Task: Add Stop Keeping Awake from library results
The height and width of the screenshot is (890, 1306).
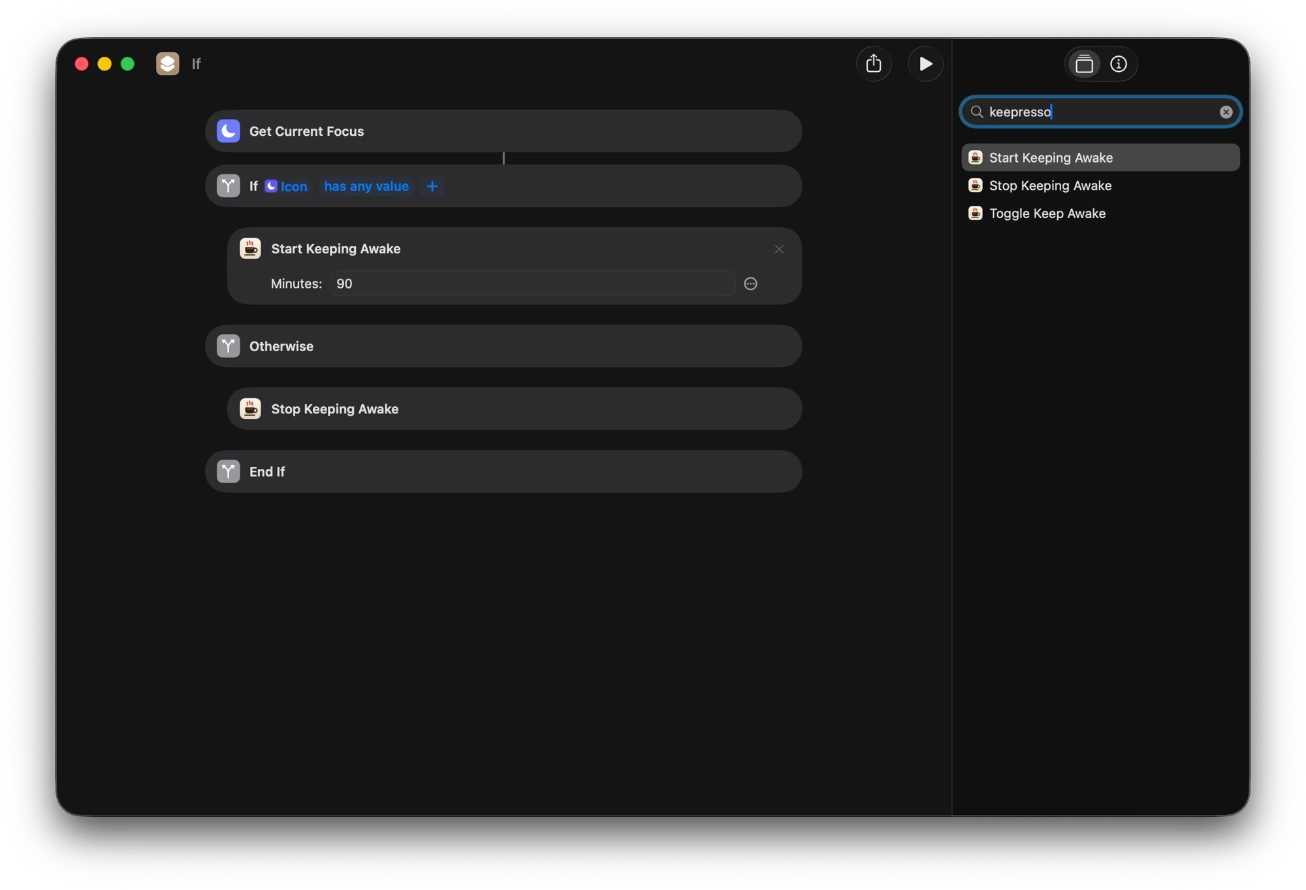Action: [1100, 185]
